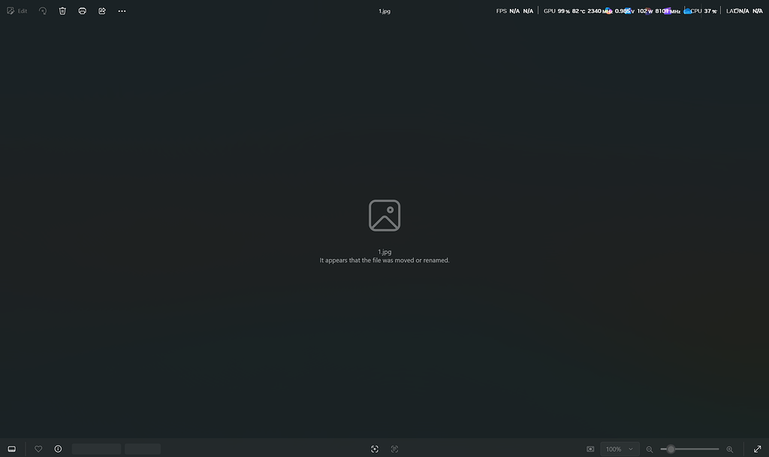Image resolution: width=769 pixels, height=457 pixels.
Task: Toggle the filmstrip view icon
Action: (x=12, y=449)
